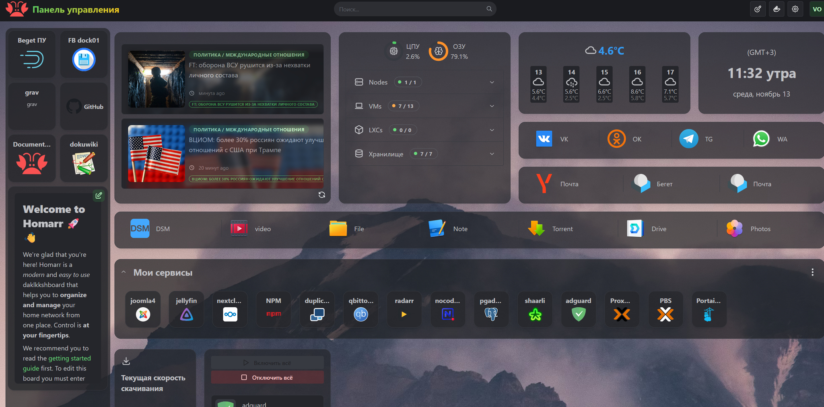Click the 11:32 утра clock
This screenshot has width=824, height=407.
pos(762,73)
